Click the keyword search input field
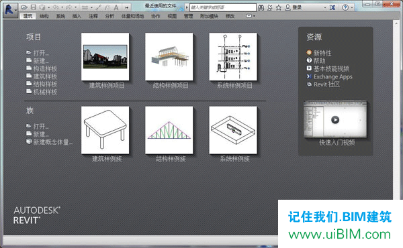 tap(223, 7)
